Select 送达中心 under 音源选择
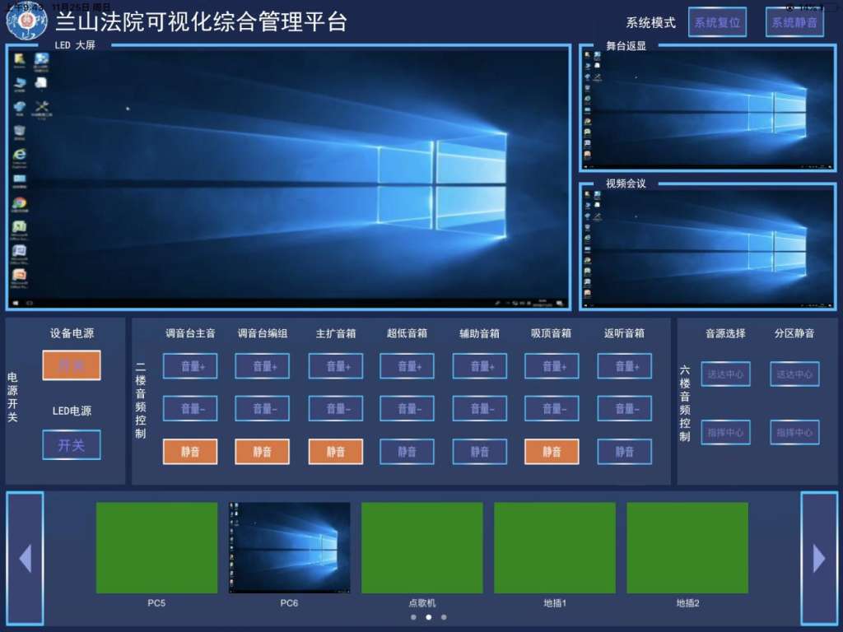843x632 pixels. (x=726, y=374)
